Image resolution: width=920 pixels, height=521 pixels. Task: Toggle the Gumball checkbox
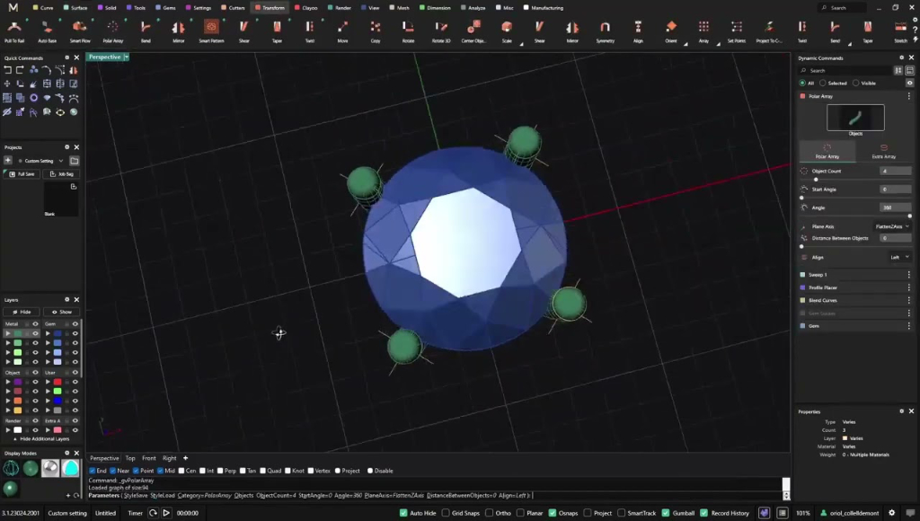tap(666, 513)
